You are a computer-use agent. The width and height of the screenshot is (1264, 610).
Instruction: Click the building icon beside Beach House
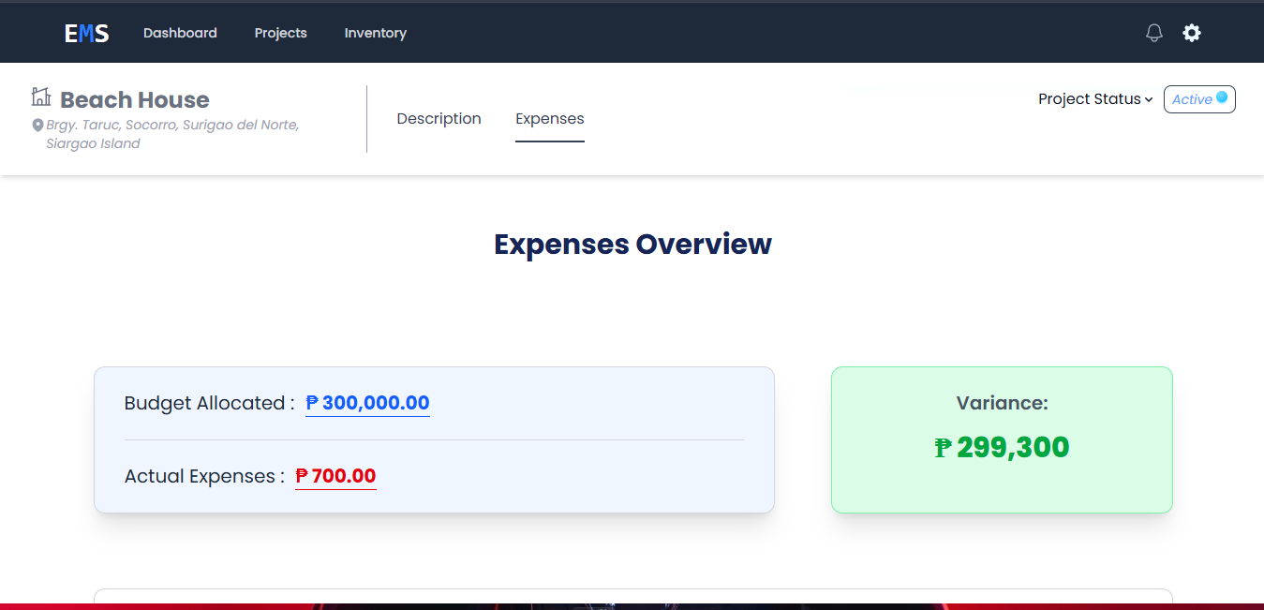point(41,97)
